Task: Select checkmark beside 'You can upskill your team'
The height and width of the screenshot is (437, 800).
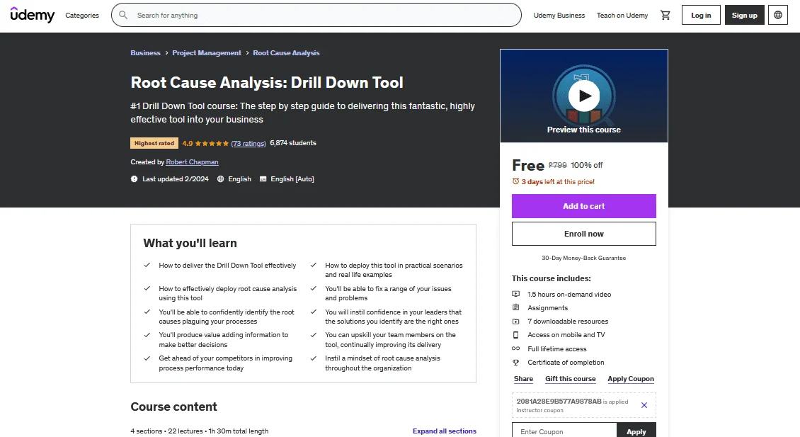Action: click(313, 335)
